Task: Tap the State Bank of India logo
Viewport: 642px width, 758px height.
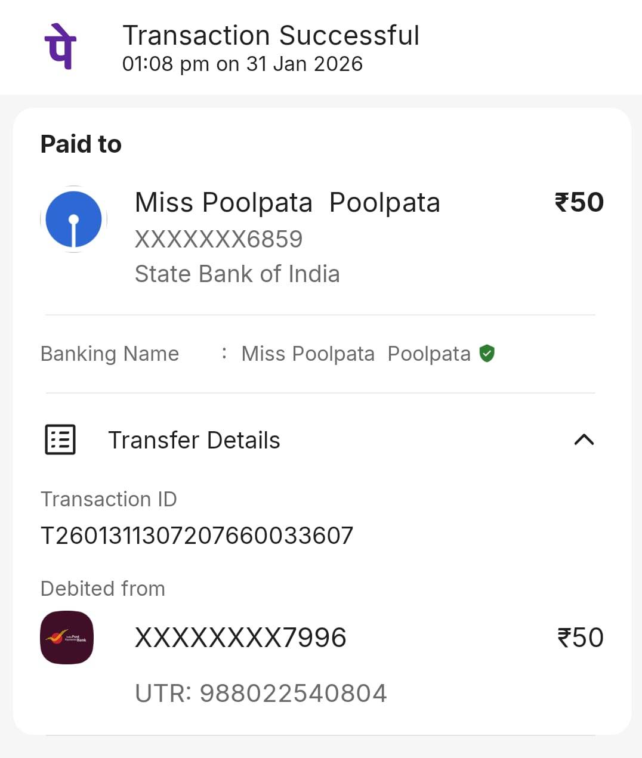Action: pos(73,219)
